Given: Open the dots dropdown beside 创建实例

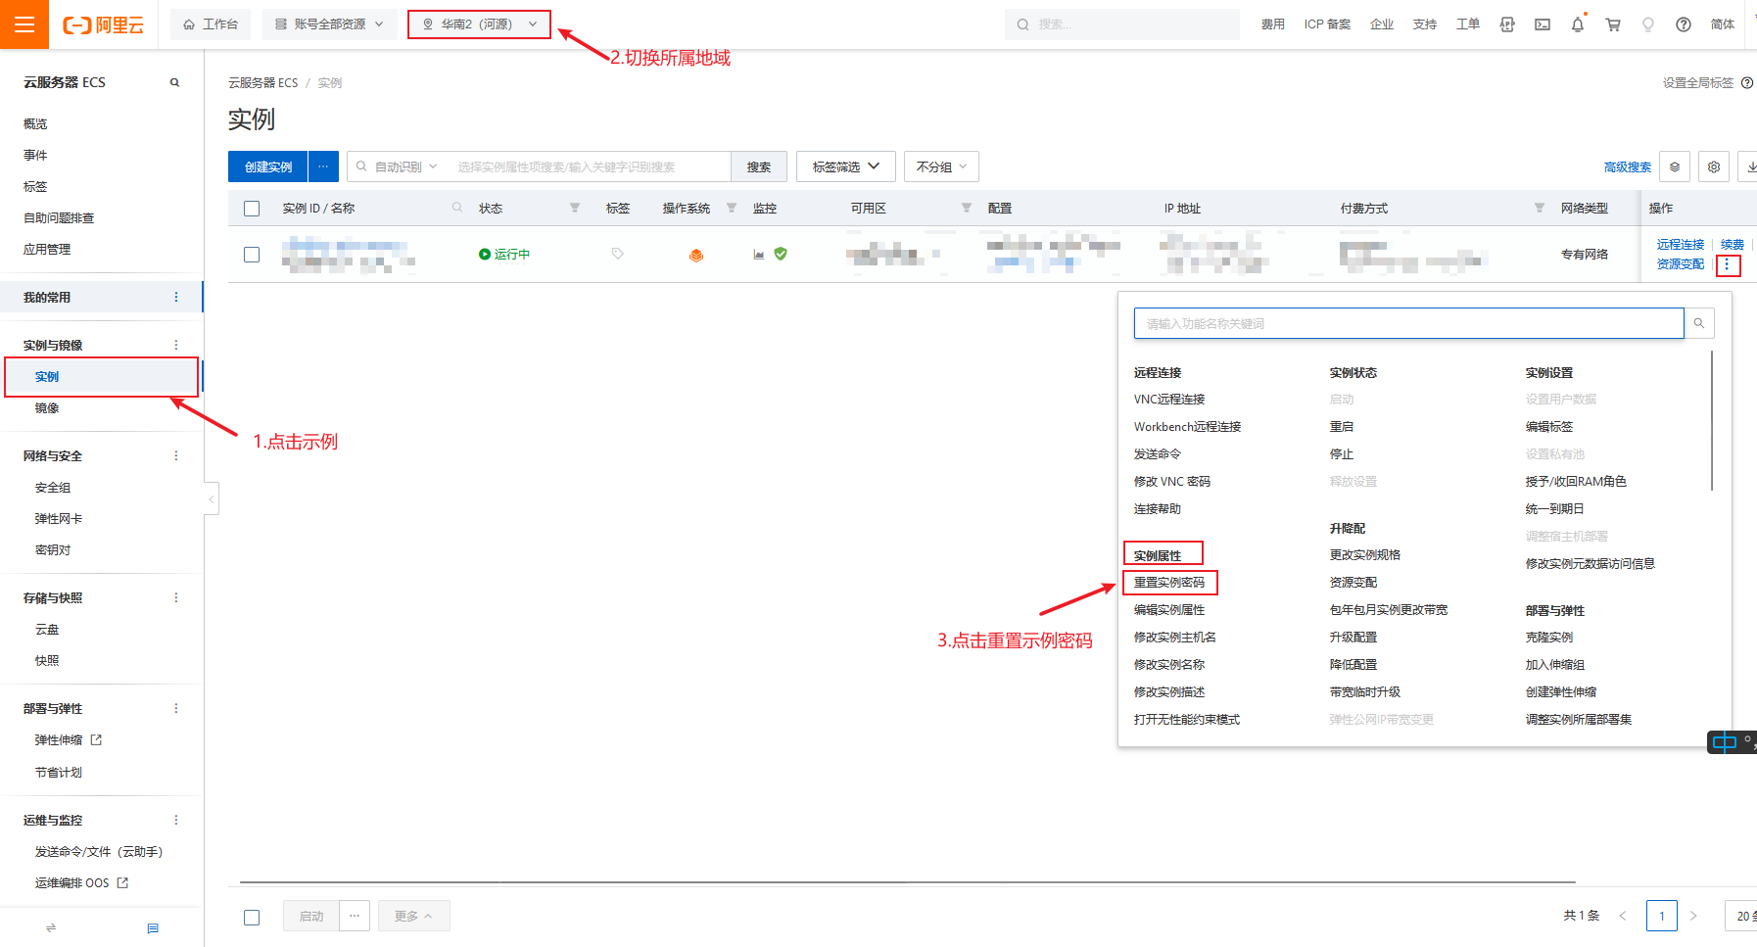Looking at the screenshot, I should pyautogui.click(x=323, y=166).
